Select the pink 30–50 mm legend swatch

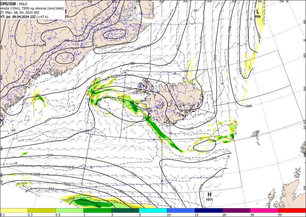(x=264, y=210)
